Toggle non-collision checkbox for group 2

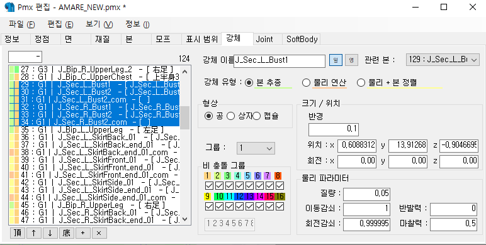(x=220, y=186)
